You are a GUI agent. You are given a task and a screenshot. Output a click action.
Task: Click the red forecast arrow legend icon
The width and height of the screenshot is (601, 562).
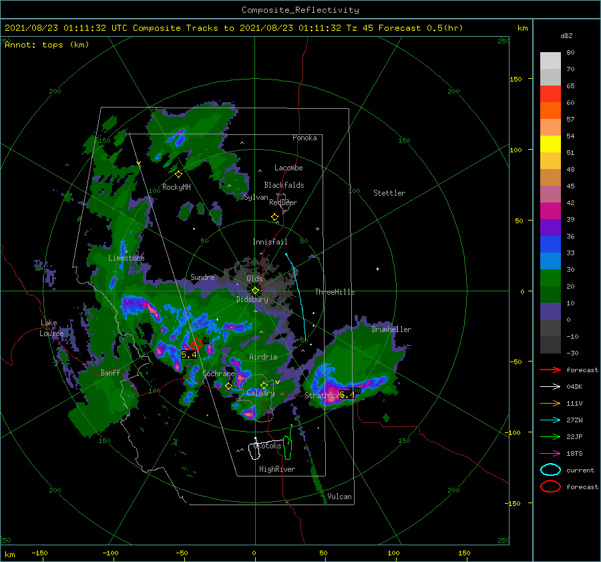550,370
